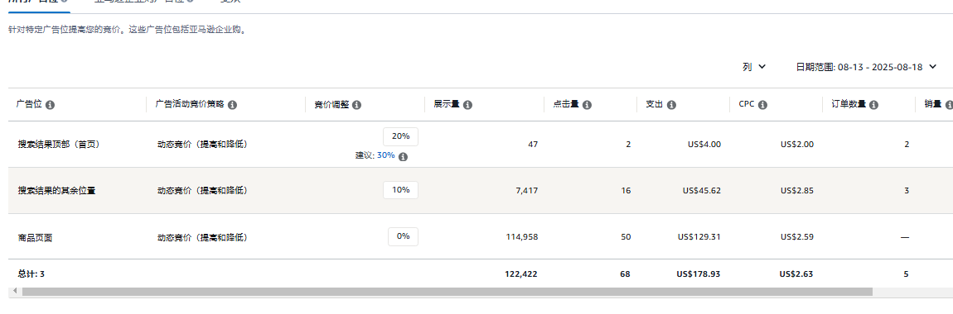Click info icon next to 订单数量 header
Screen dimensions: 953x314
874,105
